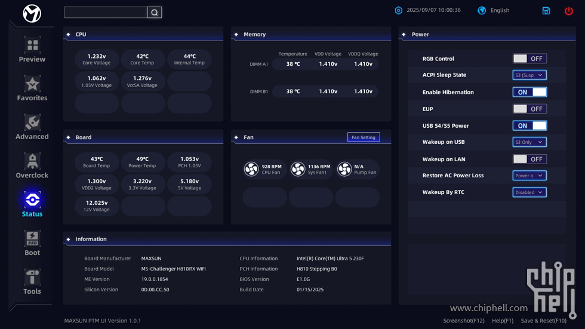The height and width of the screenshot is (329, 585).
Task: Open ACPI Sleep State dropdown
Action: (530, 75)
